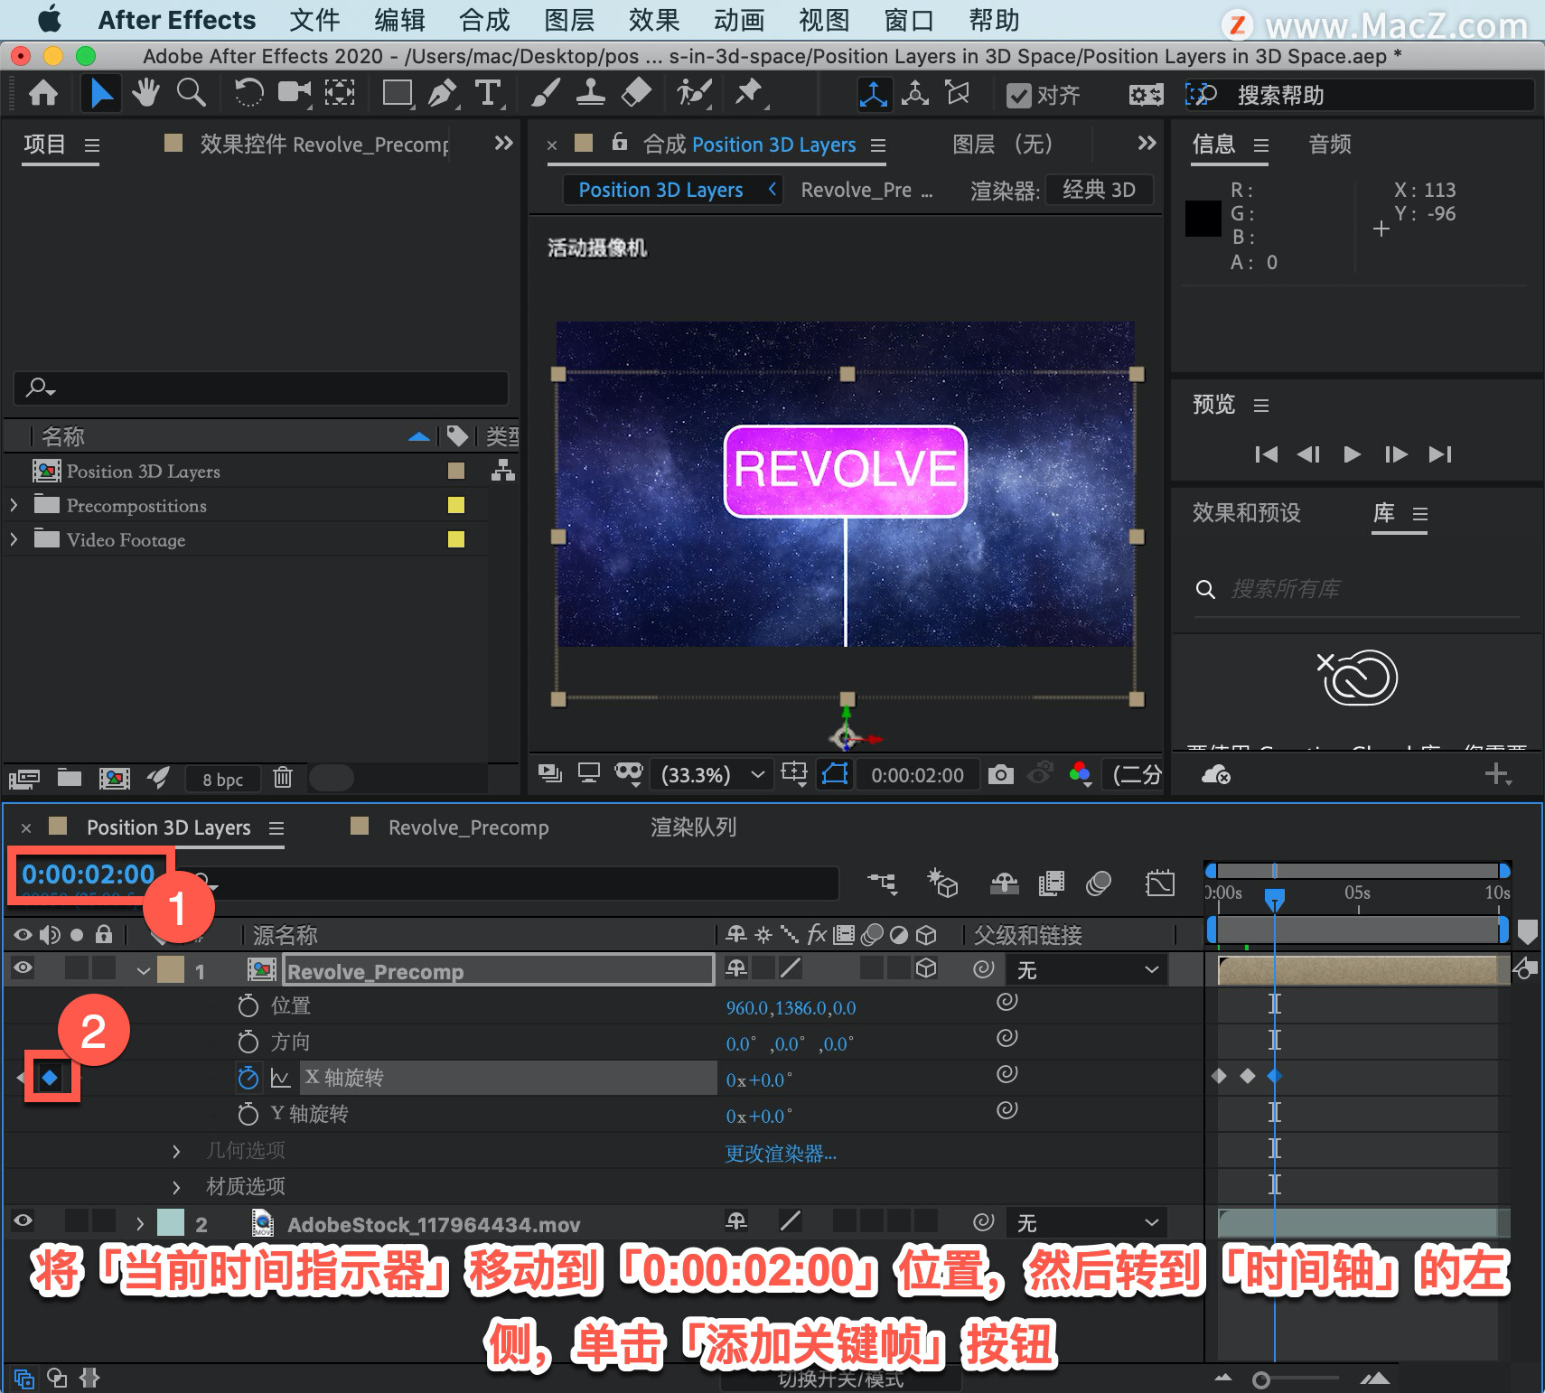The height and width of the screenshot is (1393, 1545).
Task: Select the Zoom magnifier tool
Action: 191,93
